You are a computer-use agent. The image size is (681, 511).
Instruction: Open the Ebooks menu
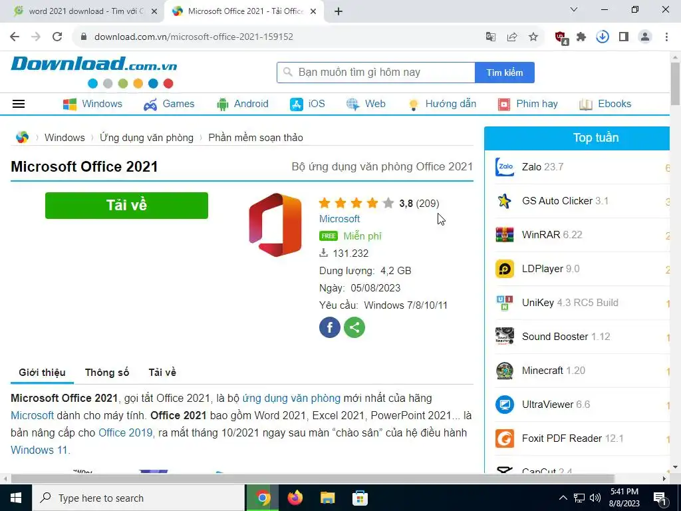pos(605,104)
